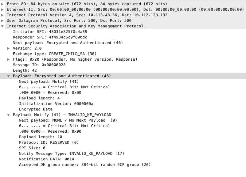Select the Message ID 0x00000028 row
Viewport: 246px width, 177px height.
click(39, 65)
